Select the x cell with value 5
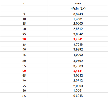This screenshot has width=108, height=98. [x=24, y=14]
